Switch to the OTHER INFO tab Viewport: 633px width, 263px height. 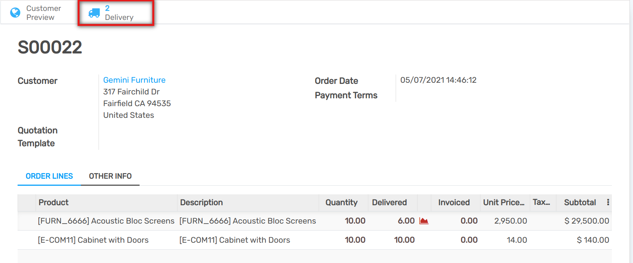(x=110, y=176)
